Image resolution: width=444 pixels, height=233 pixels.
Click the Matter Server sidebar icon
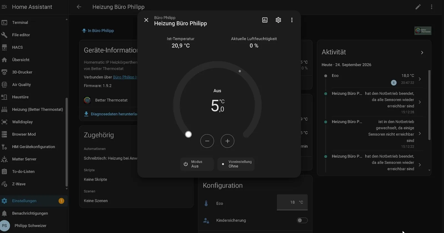tap(4, 159)
